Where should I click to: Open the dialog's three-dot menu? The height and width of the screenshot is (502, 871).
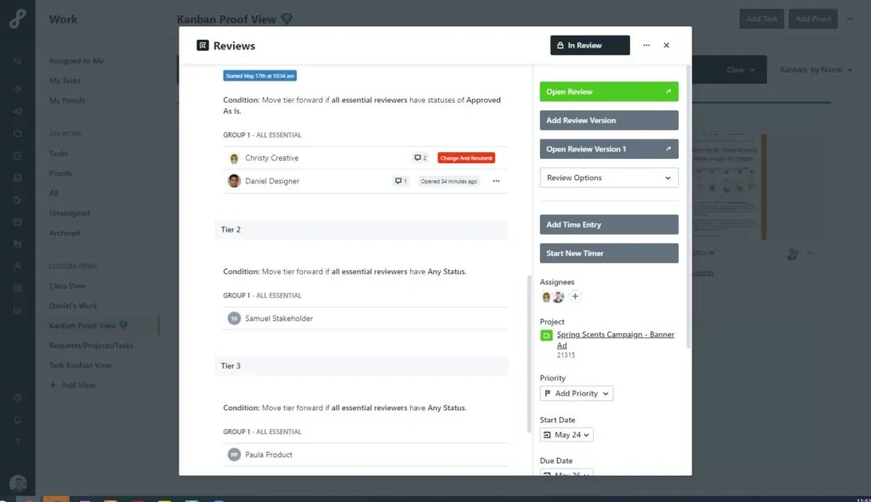click(646, 46)
